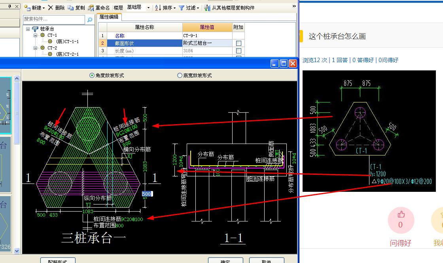Click the 0问得好 link
Screen dimensions: 443x263
tap(388, 60)
